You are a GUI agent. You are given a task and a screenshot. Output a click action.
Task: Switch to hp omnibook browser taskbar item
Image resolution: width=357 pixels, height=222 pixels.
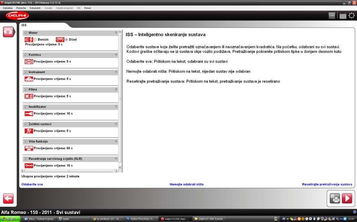(107, 219)
